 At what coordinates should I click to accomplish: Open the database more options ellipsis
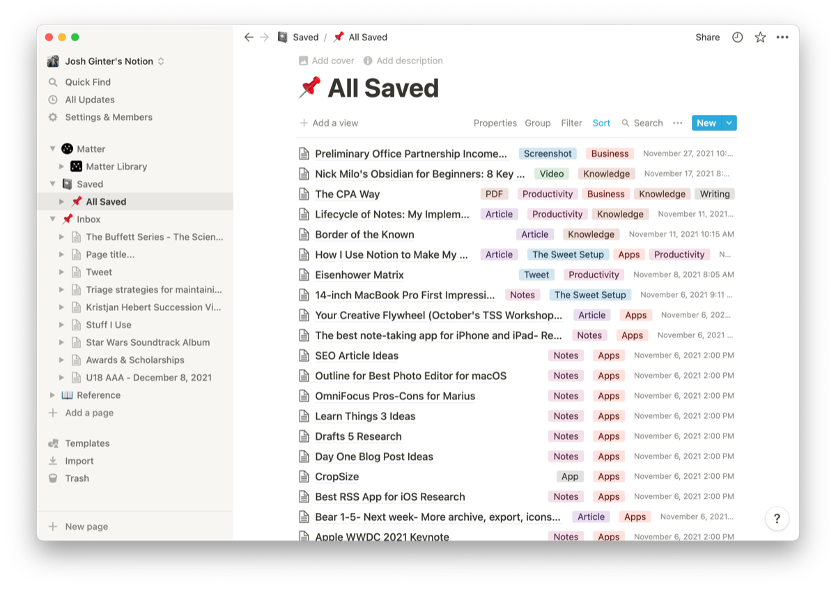pyautogui.click(x=677, y=123)
